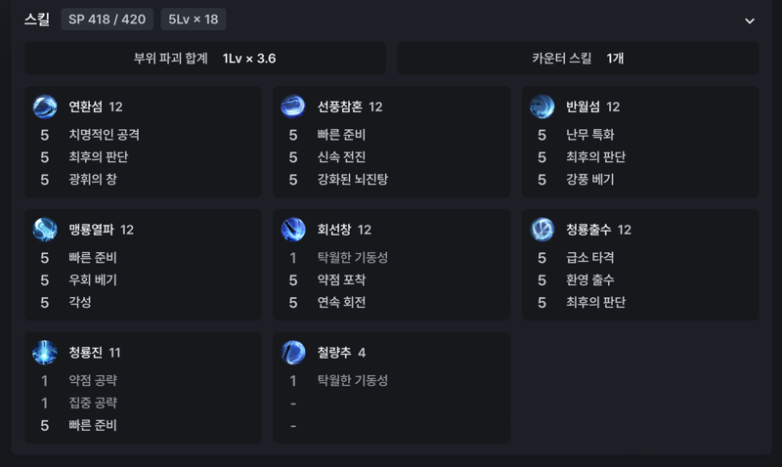The height and width of the screenshot is (467, 782).
Task: Click the 우회 베기 tripod under 맹룡열파
Action: tap(93, 280)
